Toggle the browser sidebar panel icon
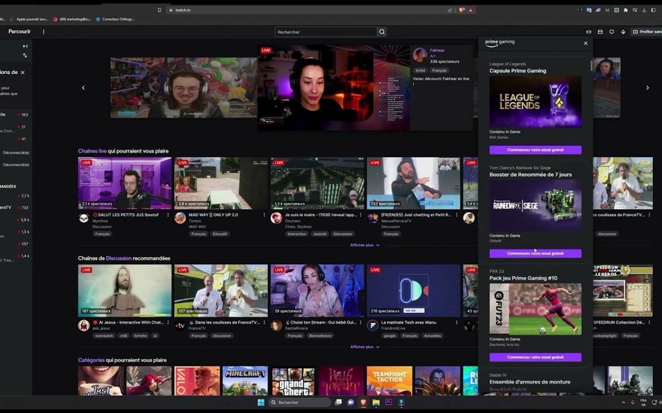 coord(653,10)
